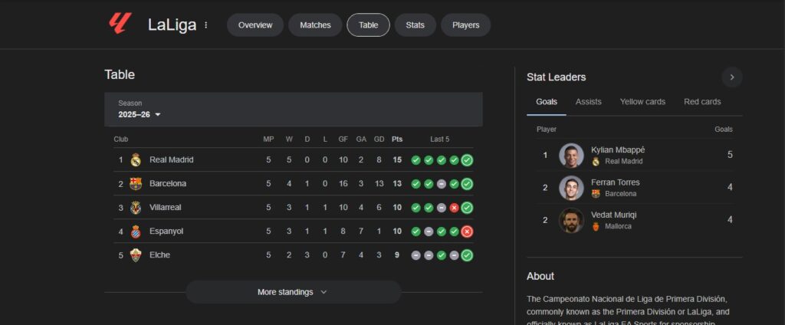Show Red cards stat leaders
This screenshot has width=785, height=325.
[x=702, y=102]
